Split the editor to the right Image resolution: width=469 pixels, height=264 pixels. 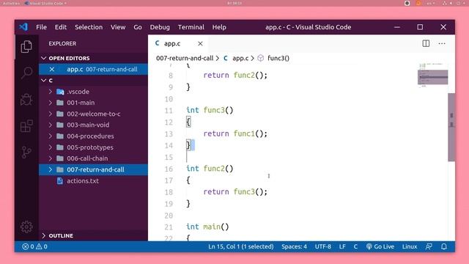tap(426, 43)
